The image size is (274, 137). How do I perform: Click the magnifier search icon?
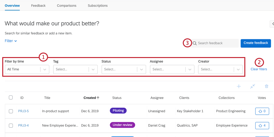coord(195,43)
